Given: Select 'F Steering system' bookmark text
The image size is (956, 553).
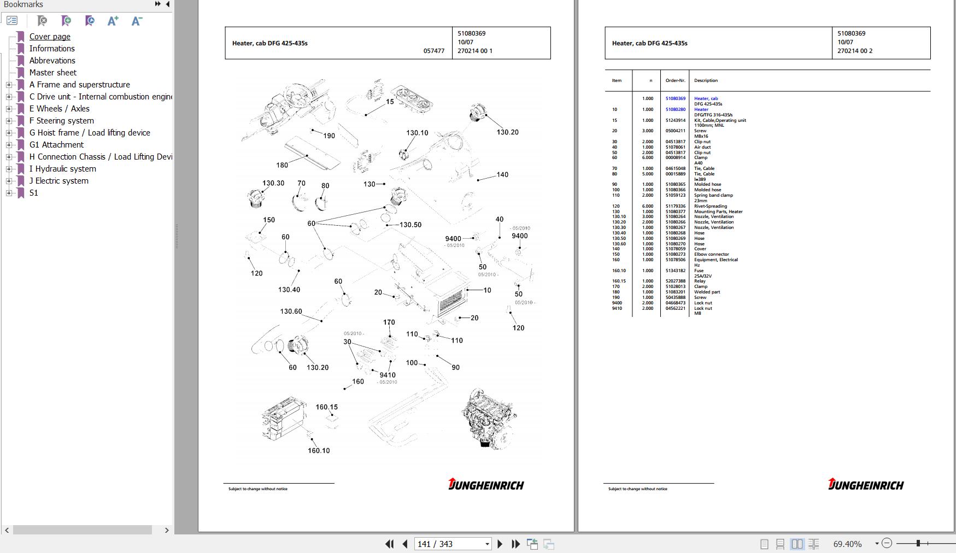Looking at the screenshot, I should click(x=62, y=121).
